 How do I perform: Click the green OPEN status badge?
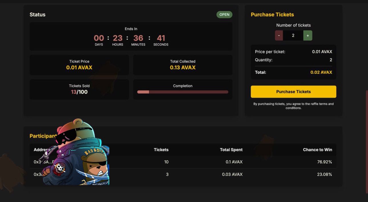pos(224,15)
